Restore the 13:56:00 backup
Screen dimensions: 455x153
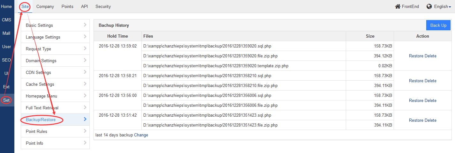(x=416, y=100)
